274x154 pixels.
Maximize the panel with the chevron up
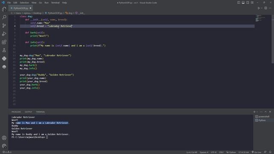(x=265, y=112)
